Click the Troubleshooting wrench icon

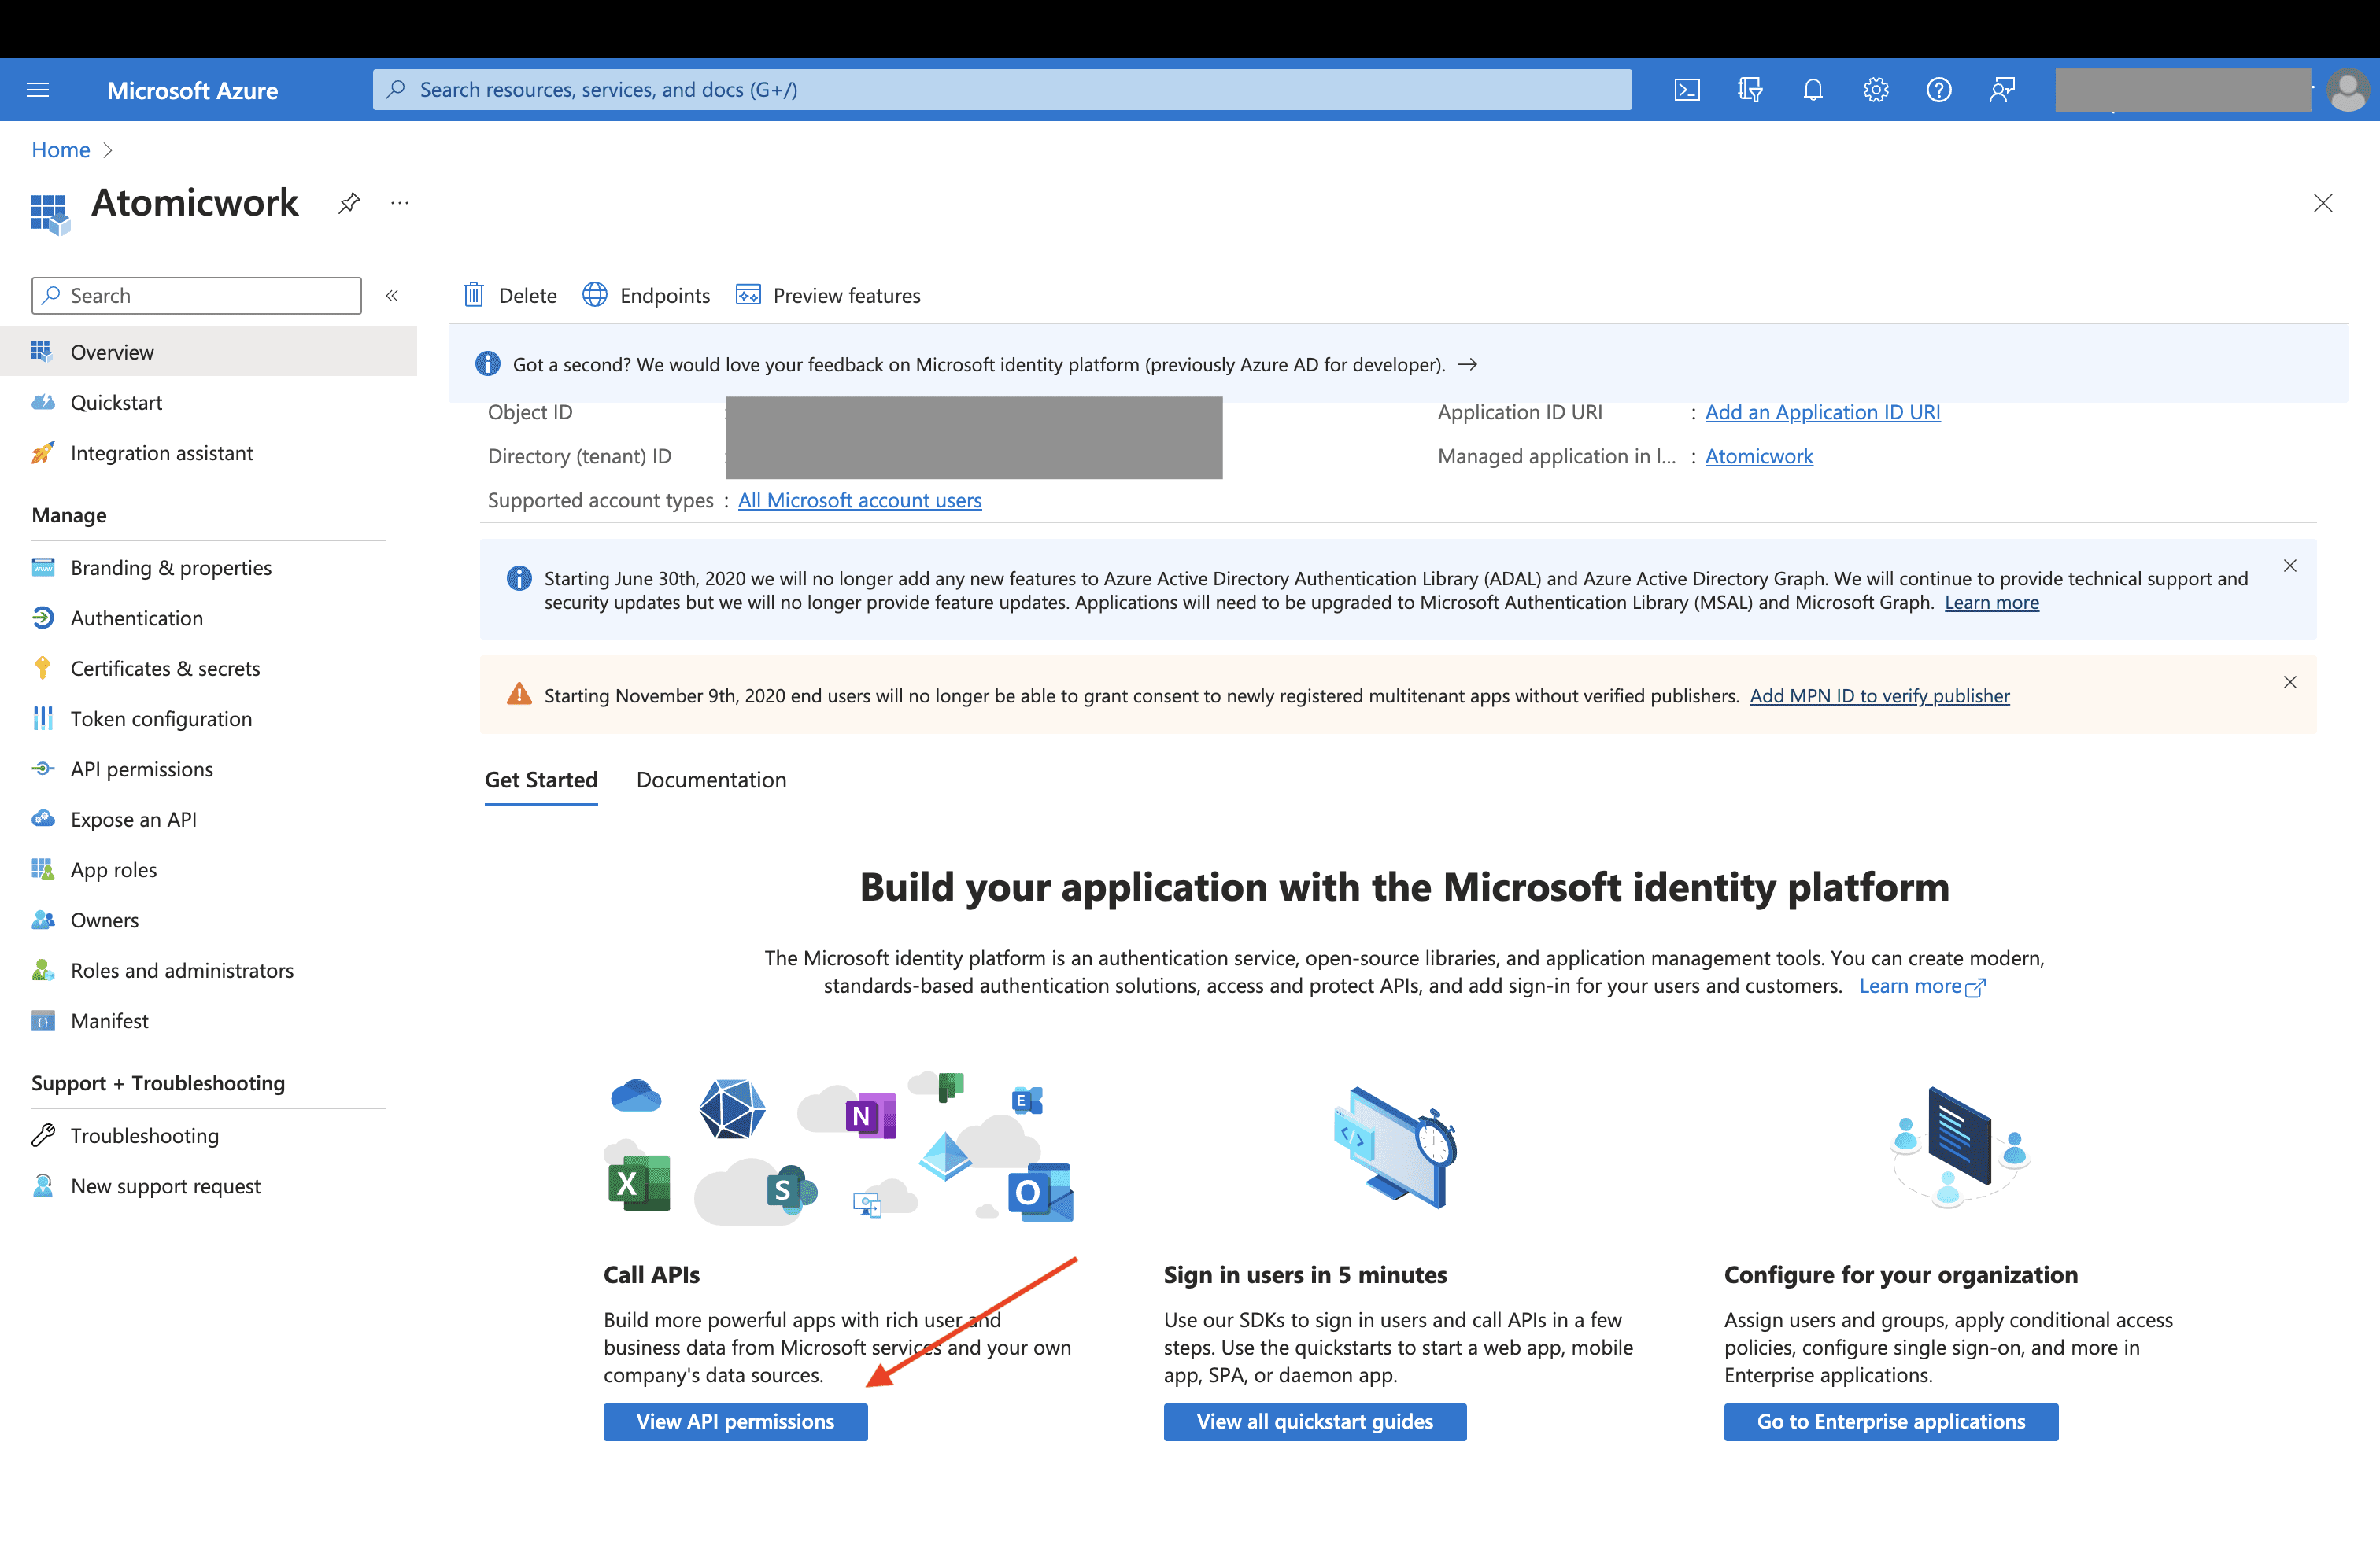[x=43, y=1135]
